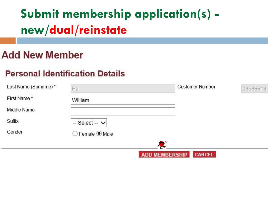The height and width of the screenshot is (201, 268).
Task: Select the Female gender radio button
Action: (x=75, y=133)
